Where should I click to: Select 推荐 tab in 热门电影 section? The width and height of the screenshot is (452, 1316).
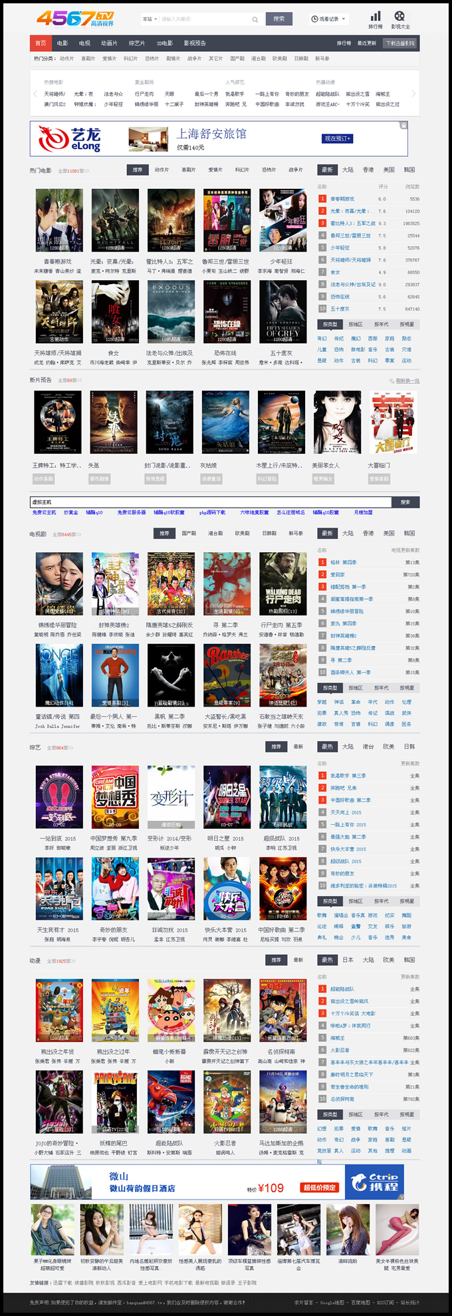click(x=138, y=170)
